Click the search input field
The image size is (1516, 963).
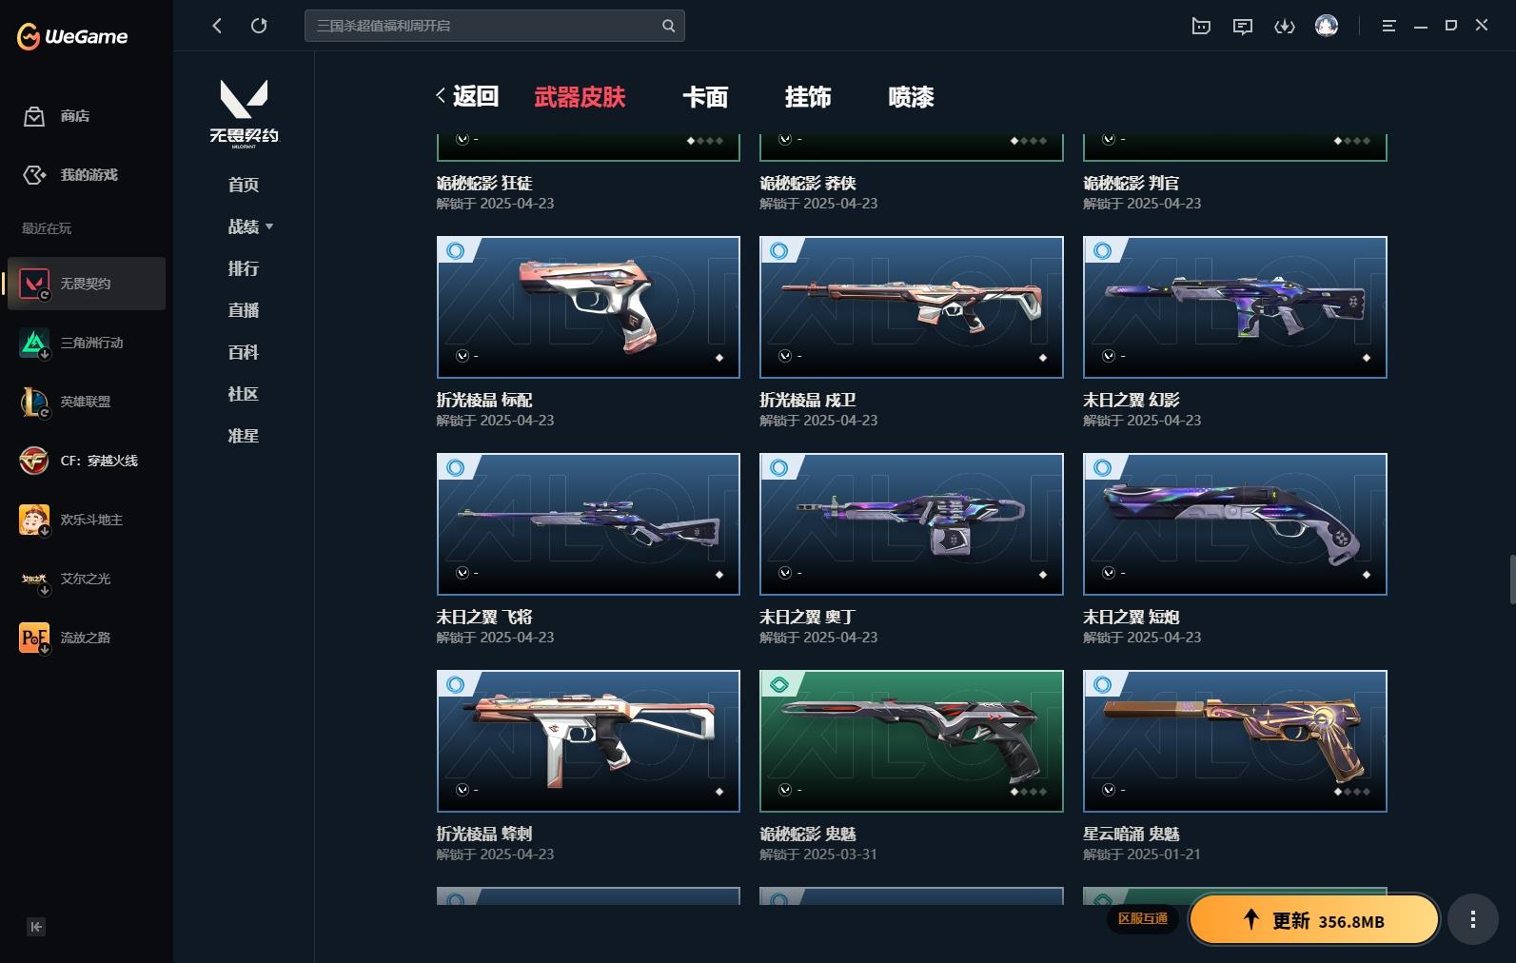483,26
